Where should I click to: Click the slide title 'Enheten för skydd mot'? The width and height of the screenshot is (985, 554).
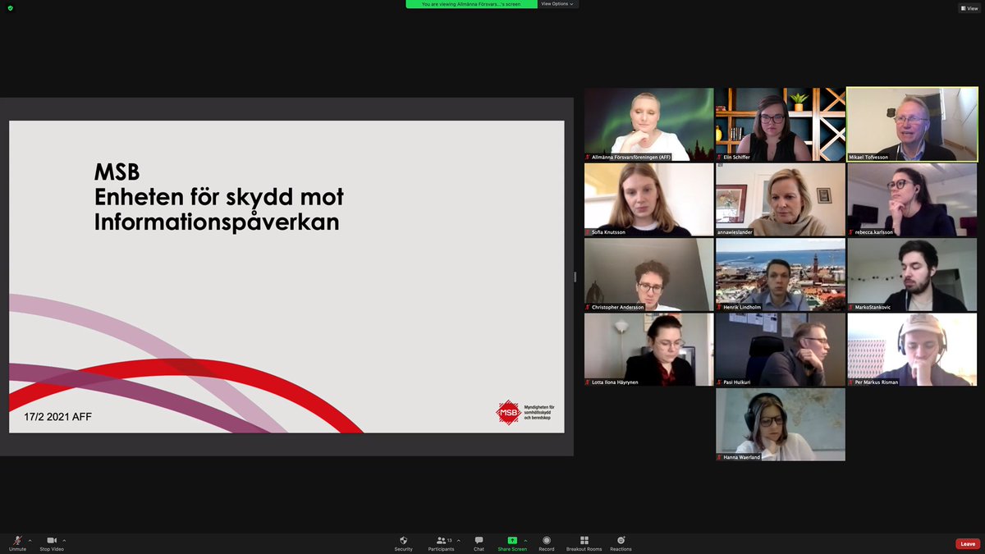[x=219, y=197]
